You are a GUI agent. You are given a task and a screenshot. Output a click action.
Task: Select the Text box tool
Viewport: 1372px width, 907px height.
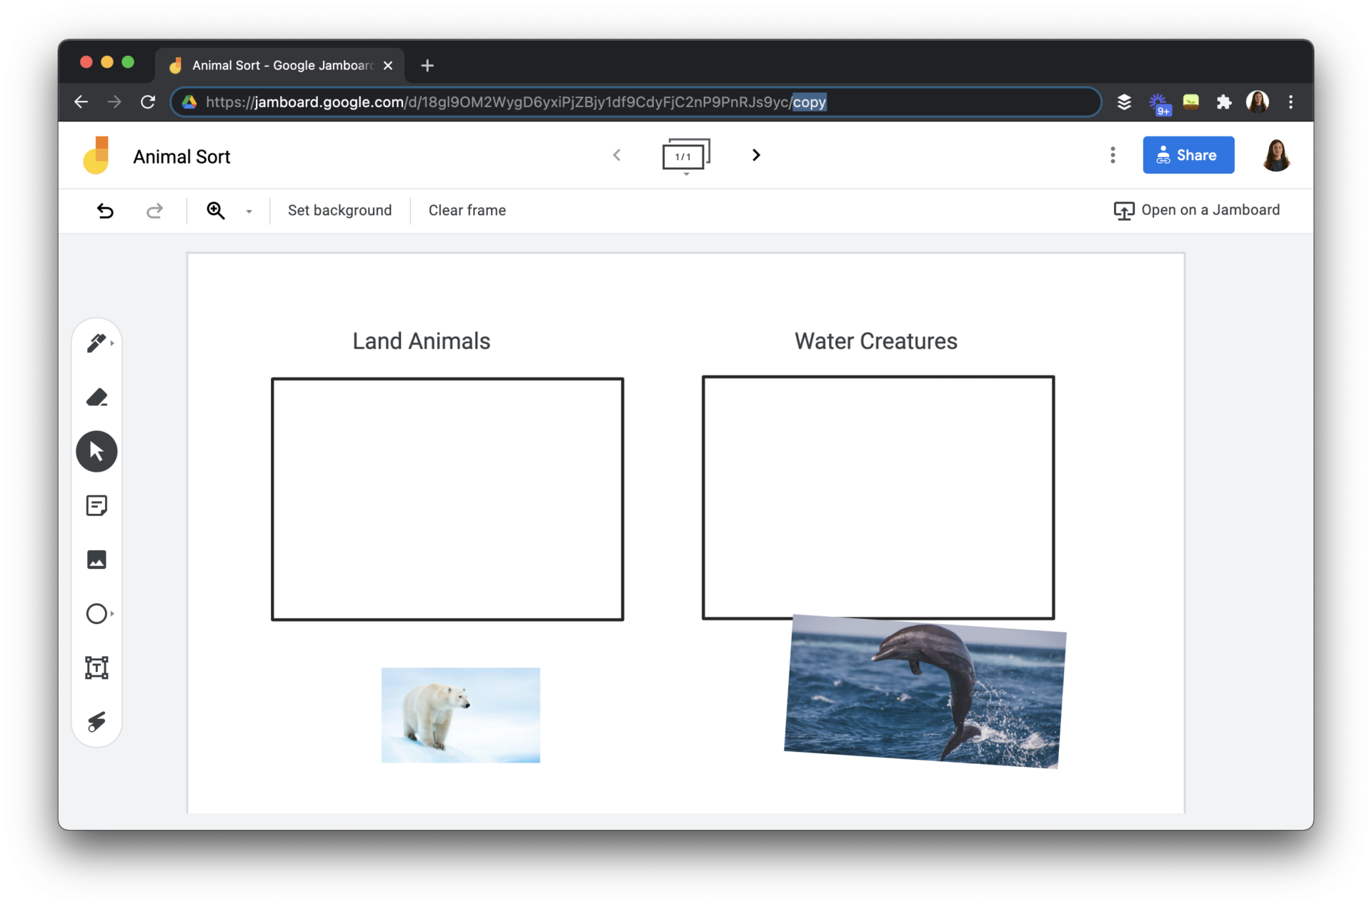(96, 668)
